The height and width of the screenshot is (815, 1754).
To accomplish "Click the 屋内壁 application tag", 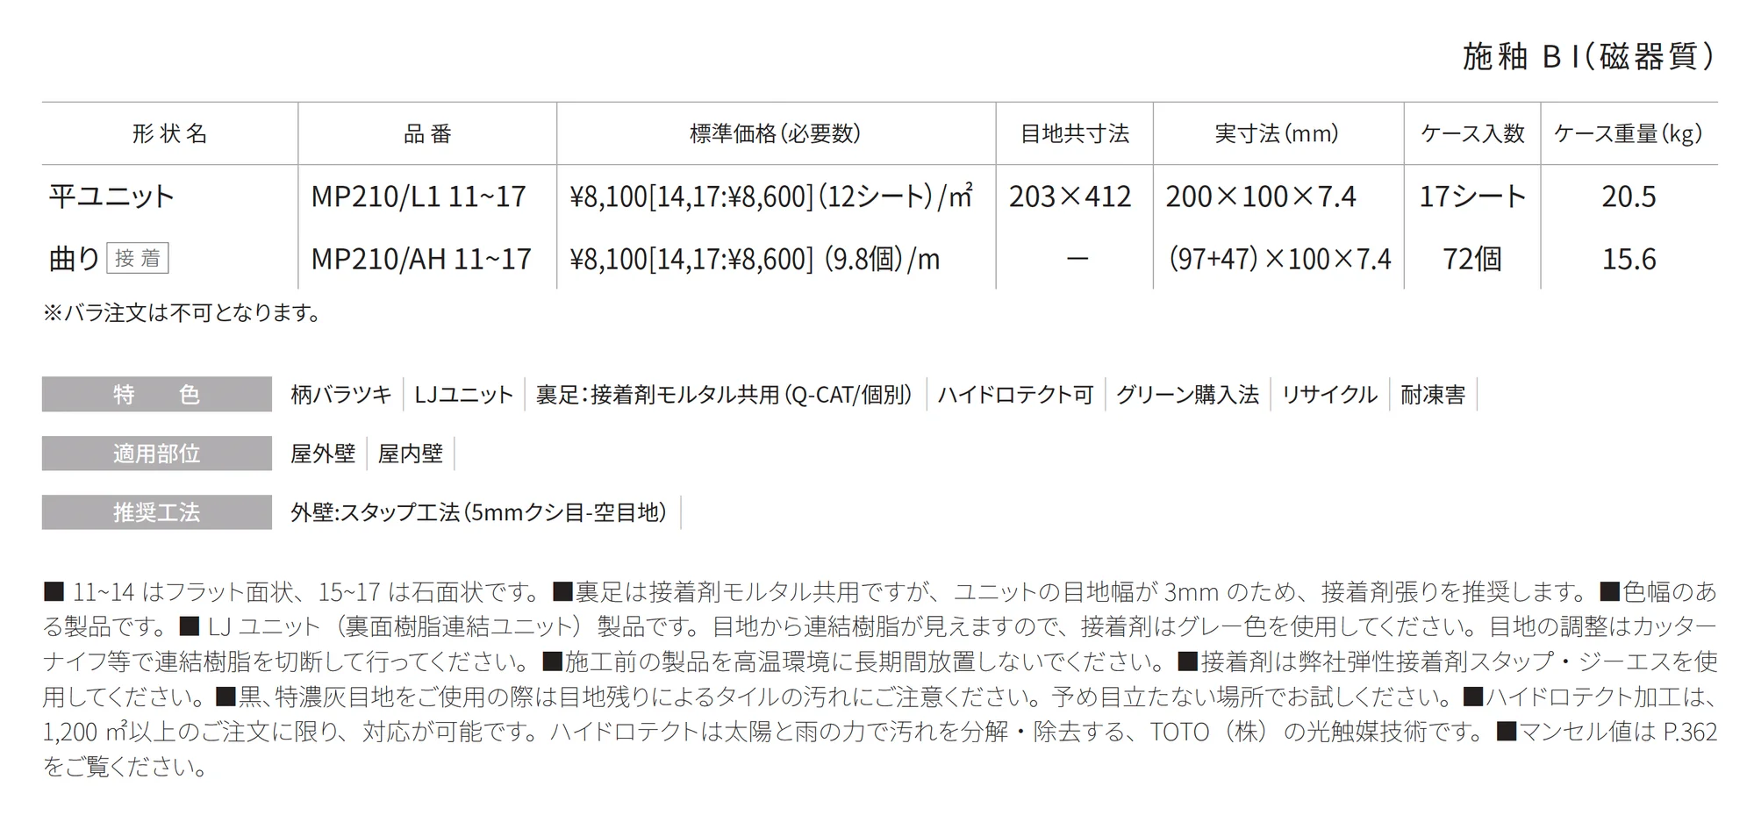I will pyautogui.click(x=410, y=454).
